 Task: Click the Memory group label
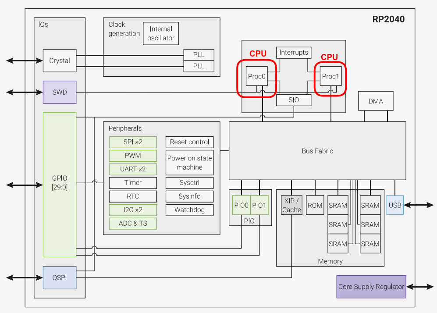pyautogui.click(x=330, y=261)
